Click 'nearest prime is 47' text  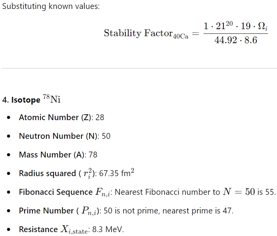(x=198, y=211)
